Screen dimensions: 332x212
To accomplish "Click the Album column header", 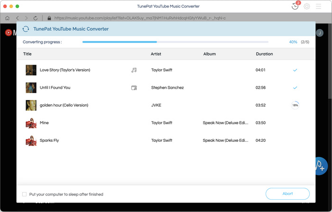I will coord(210,54).
